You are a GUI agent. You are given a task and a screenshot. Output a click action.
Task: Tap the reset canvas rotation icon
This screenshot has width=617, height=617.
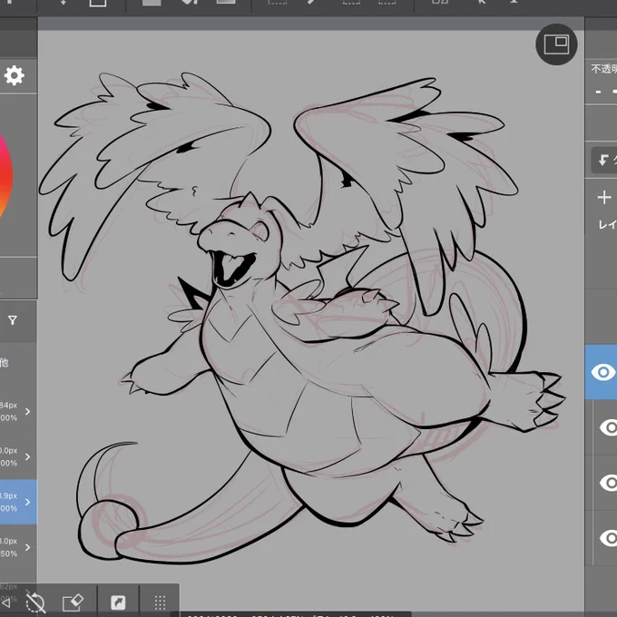35,602
